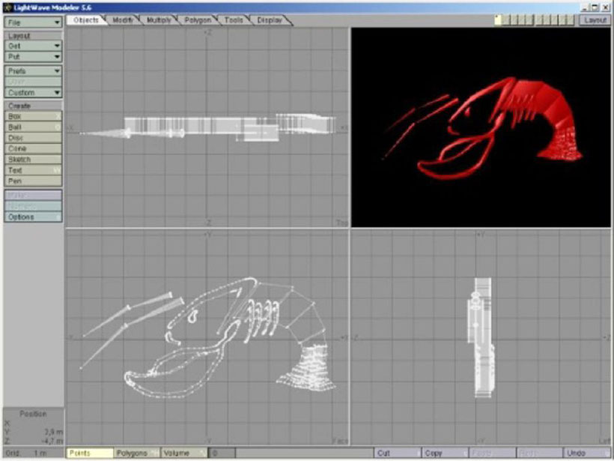Switch to the Objects tab

[x=86, y=20]
